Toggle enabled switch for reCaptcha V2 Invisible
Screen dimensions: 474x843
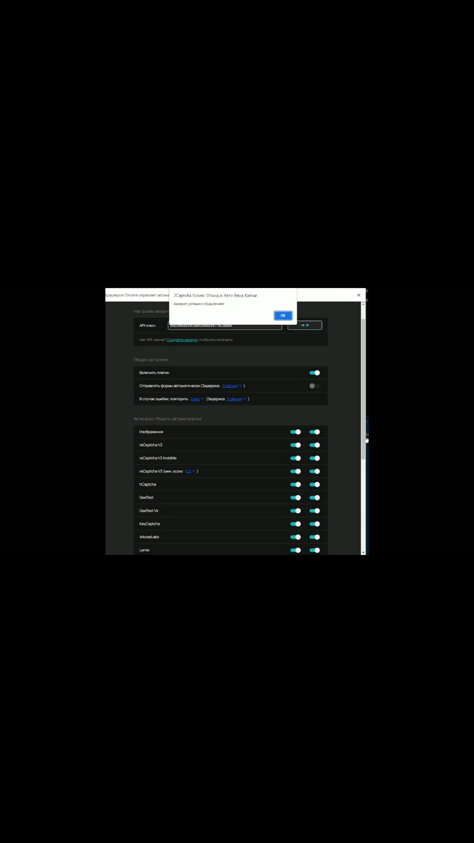pos(296,458)
